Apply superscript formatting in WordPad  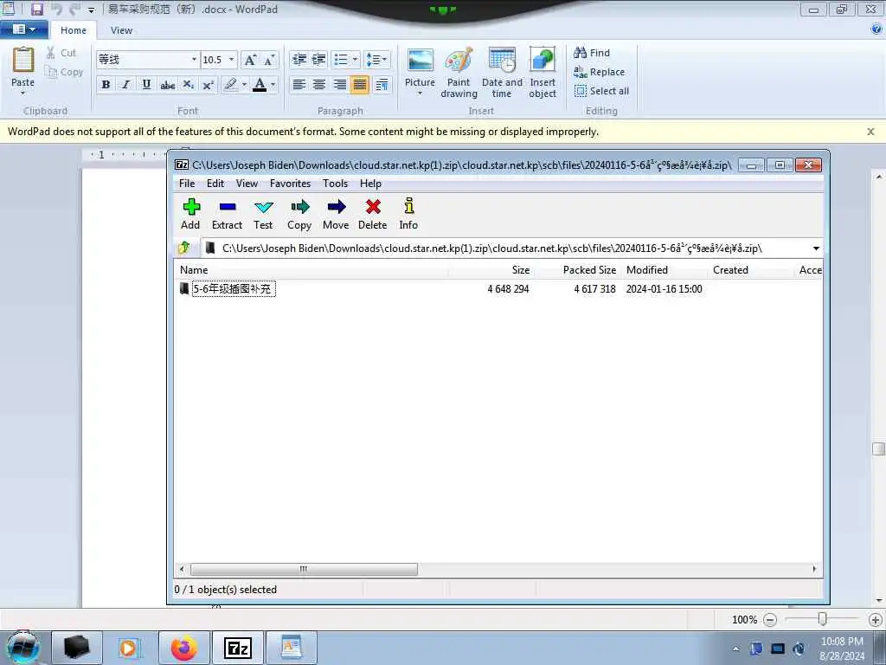208,85
